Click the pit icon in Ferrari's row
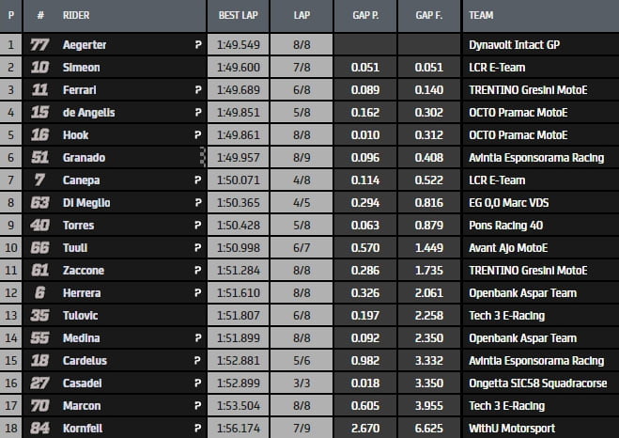The width and height of the screenshot is (619, 438). tap(197, 90)
